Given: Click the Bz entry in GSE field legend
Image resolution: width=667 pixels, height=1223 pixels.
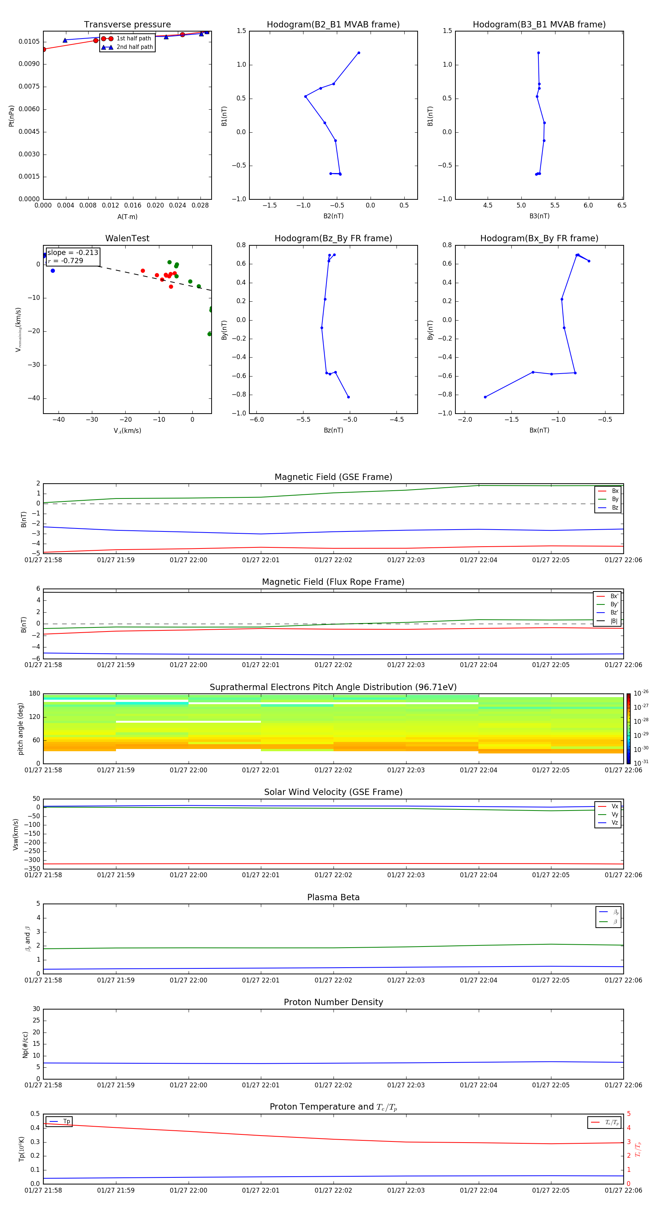Looking at the screenshot, I should (x=608, y=508).
